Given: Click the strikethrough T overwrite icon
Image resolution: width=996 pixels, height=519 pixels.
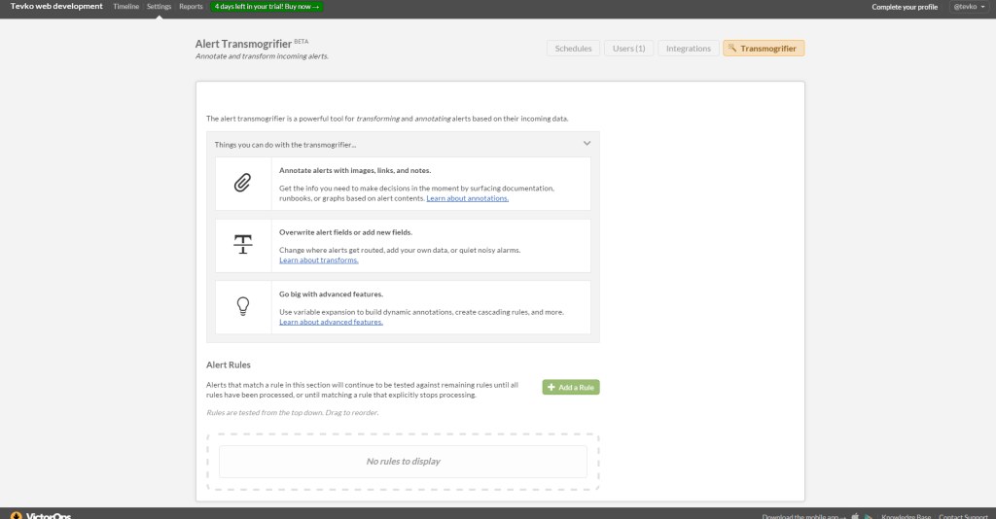Looking at the screenshot, I should (x=243, y=245).
